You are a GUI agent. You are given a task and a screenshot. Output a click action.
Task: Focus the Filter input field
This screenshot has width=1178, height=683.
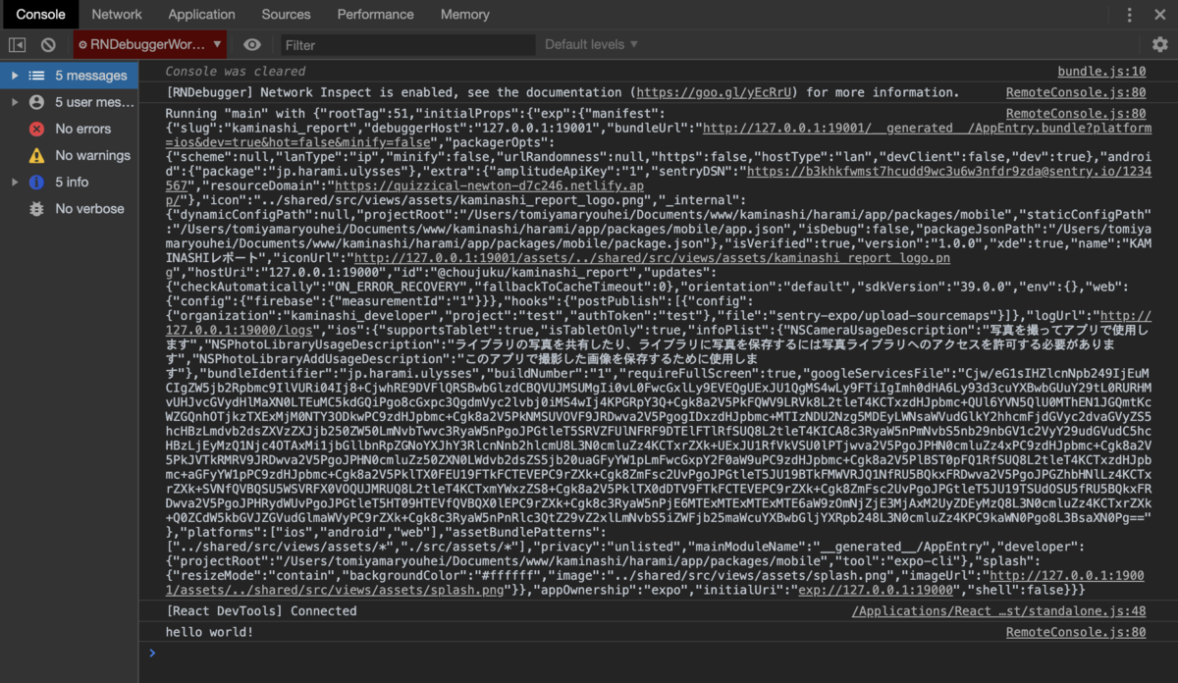[x=406, y=45]
